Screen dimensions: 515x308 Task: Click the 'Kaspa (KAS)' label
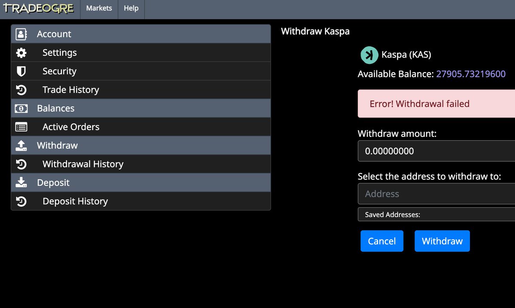click(x=406, y=55)
